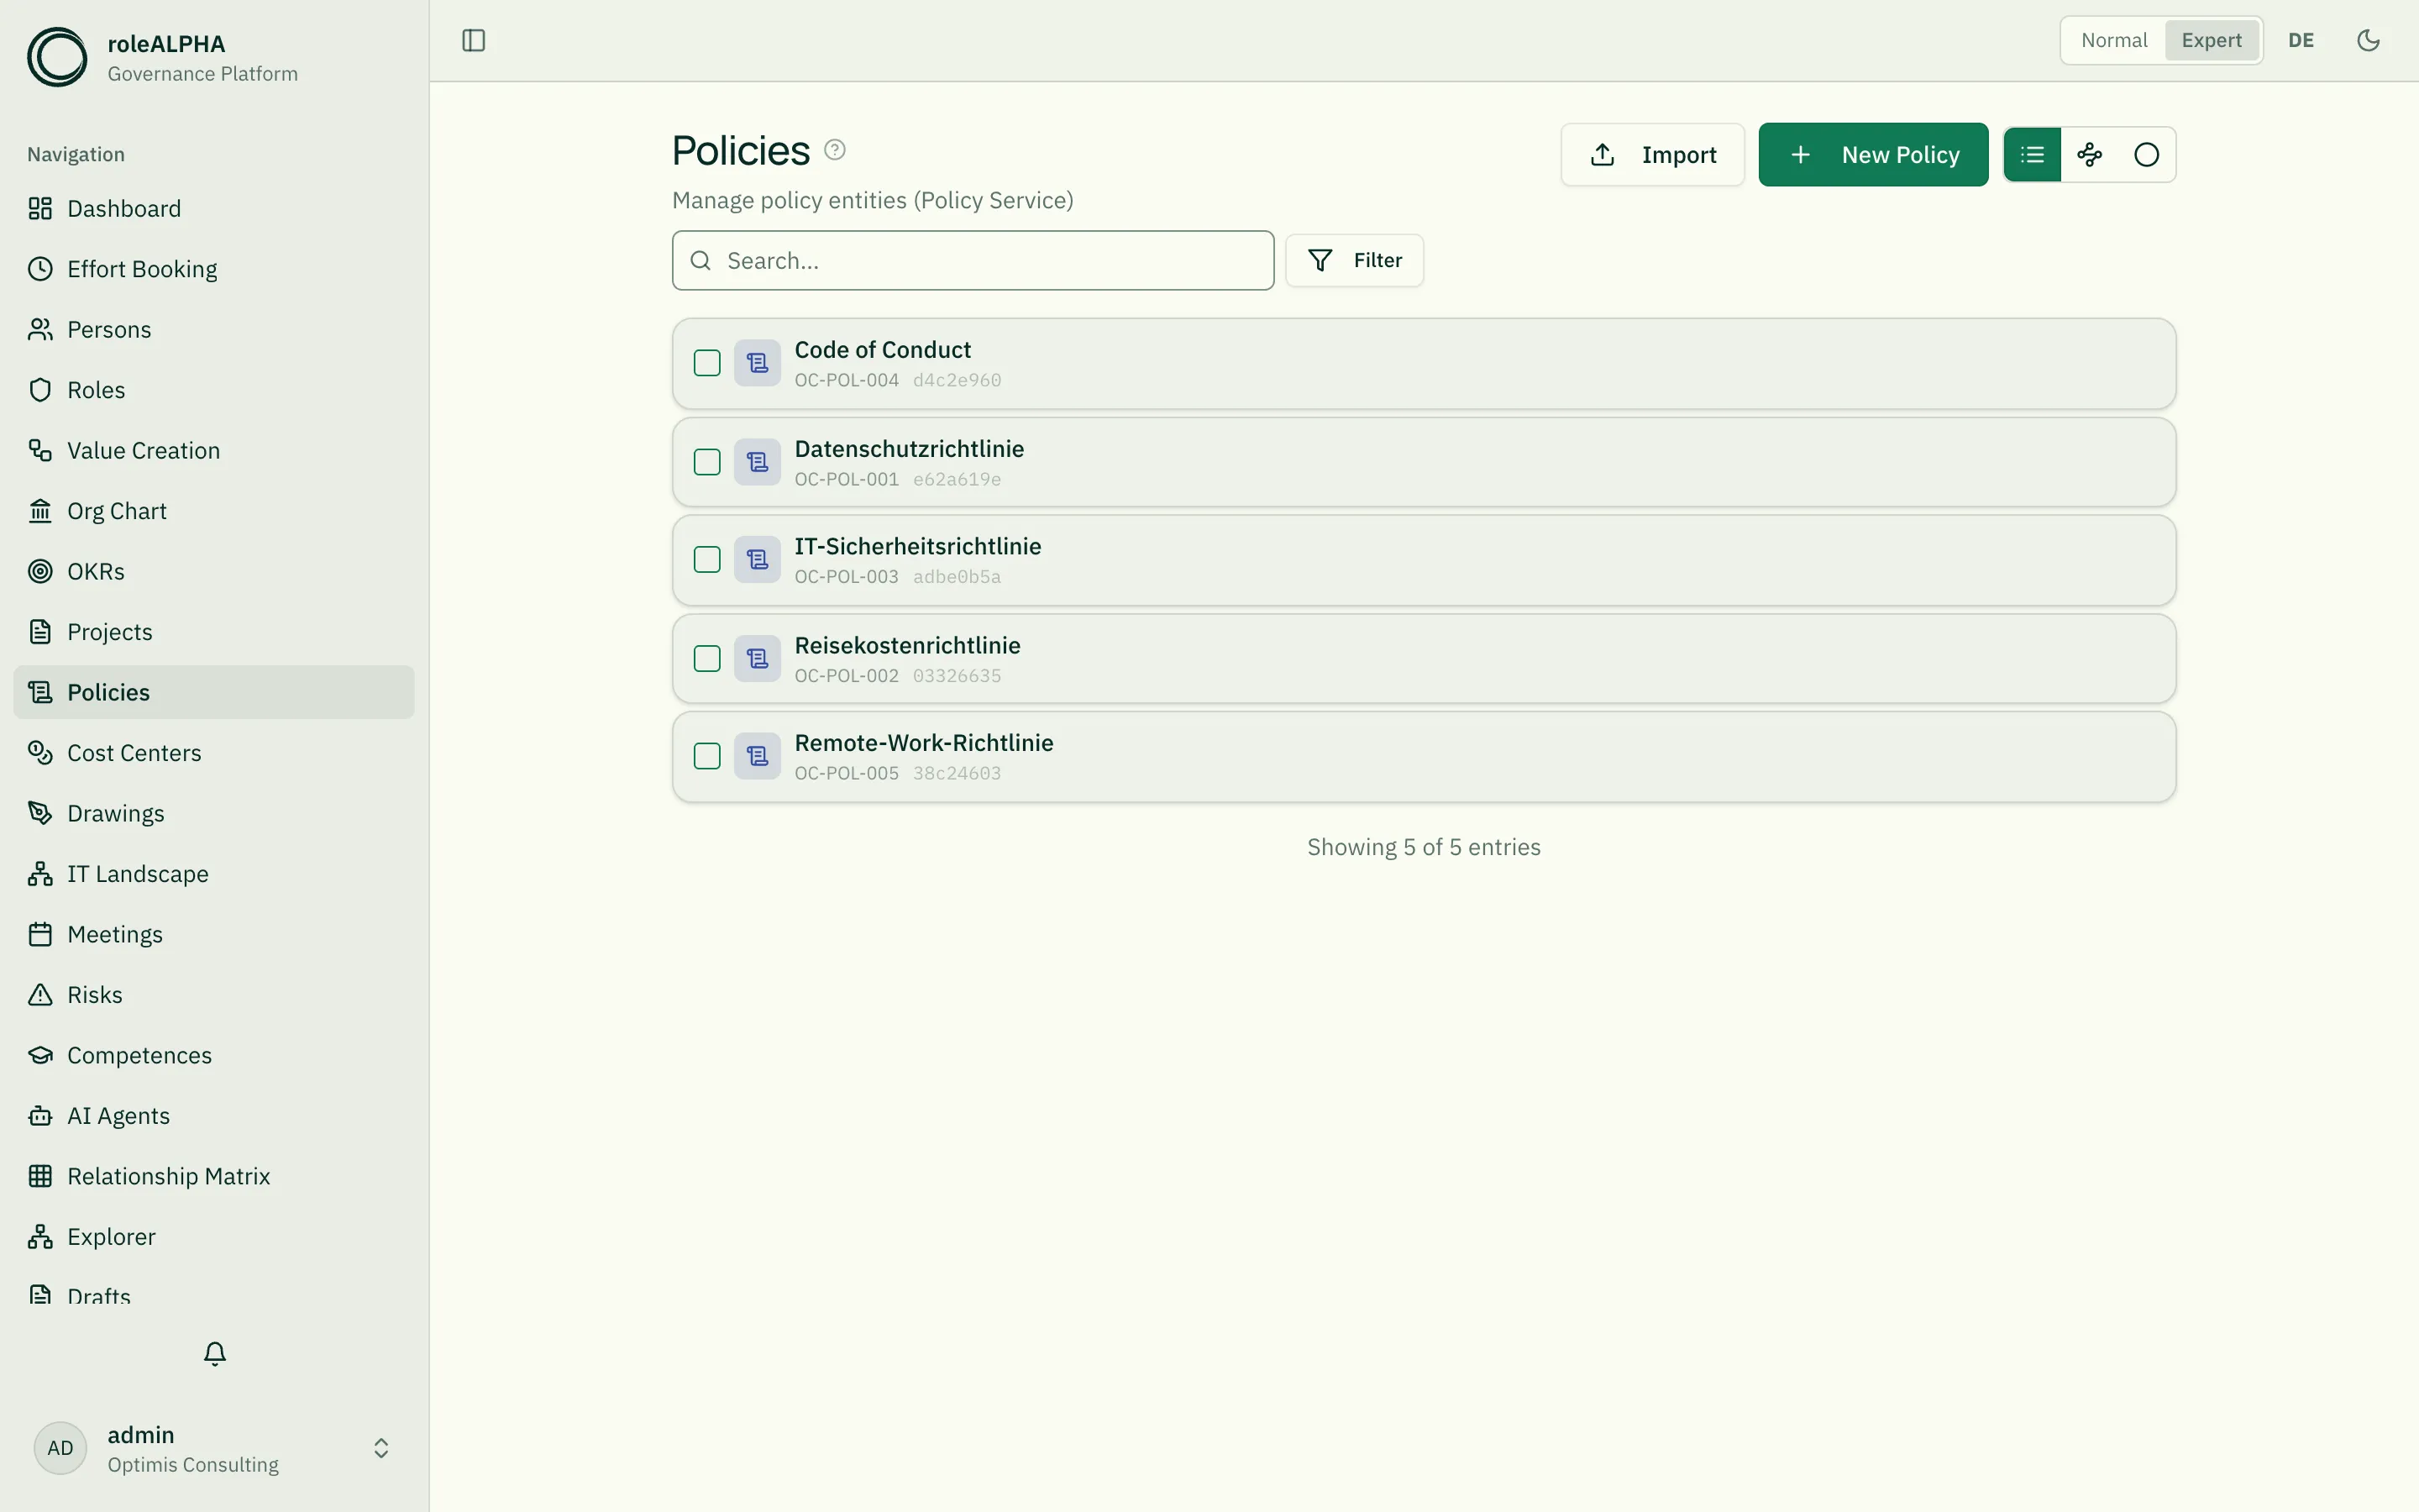Open the Policies help question mark icon
Image resolution: width=2419 pixels, height=1512 pixels.
pos(835,150)
